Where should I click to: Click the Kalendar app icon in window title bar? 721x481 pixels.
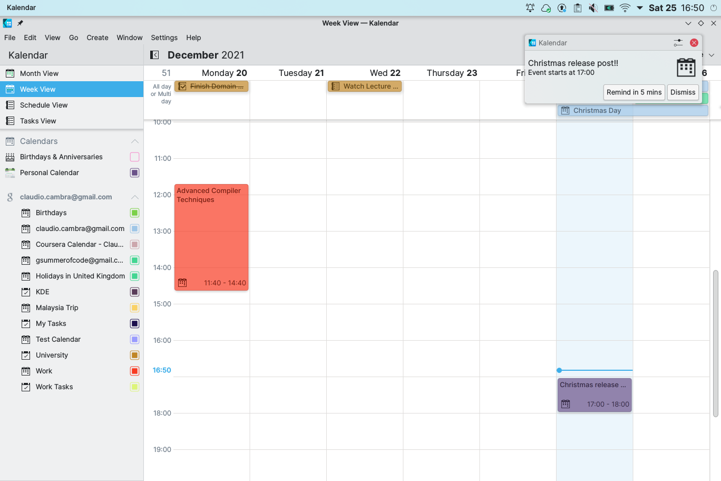7,23
